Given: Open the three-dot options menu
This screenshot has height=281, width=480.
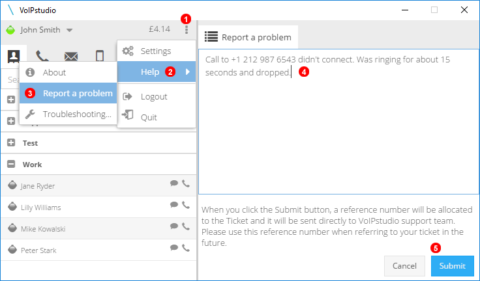Looking at the screenshot, I should 187,30.
